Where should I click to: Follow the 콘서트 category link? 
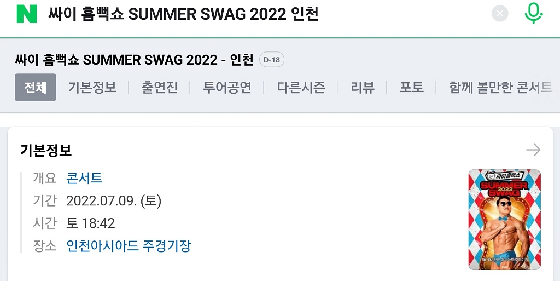coord(84,177)
